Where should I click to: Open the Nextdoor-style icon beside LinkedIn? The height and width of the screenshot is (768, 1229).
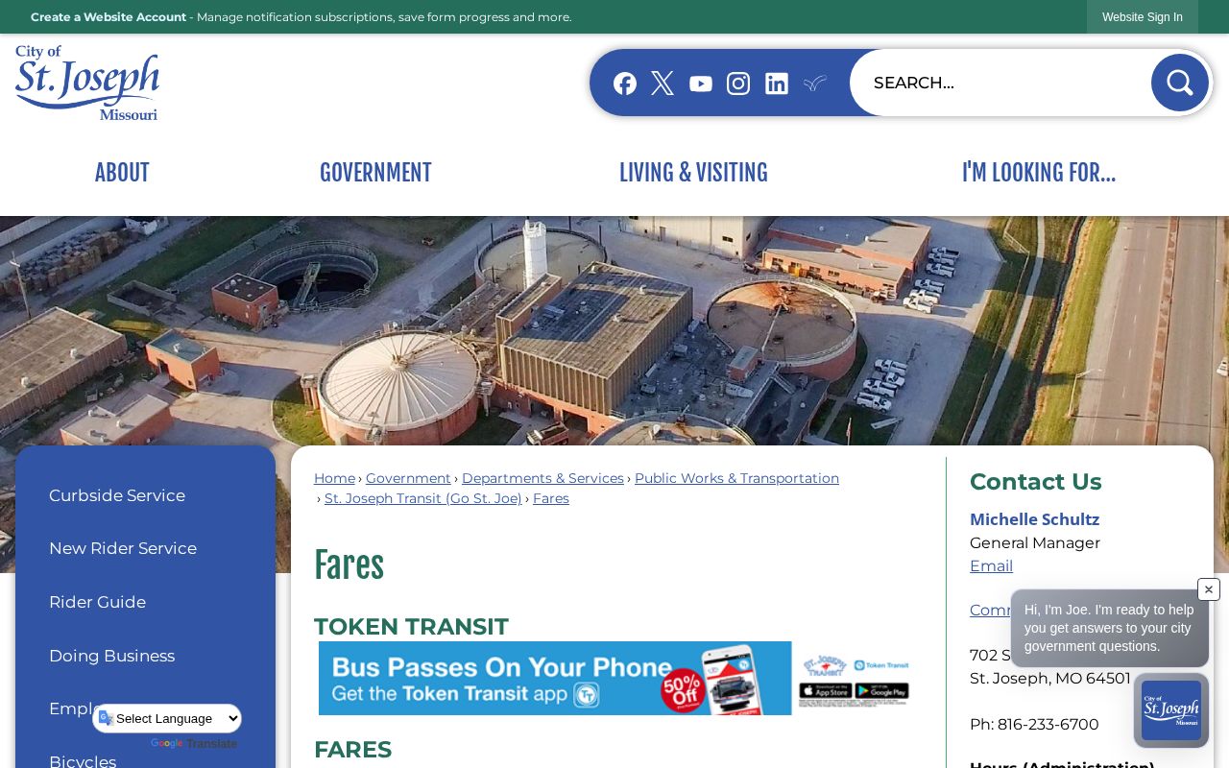[814, 84]
